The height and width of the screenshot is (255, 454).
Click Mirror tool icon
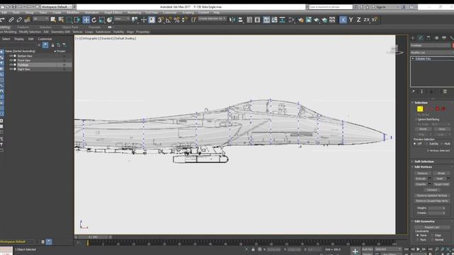232,20
